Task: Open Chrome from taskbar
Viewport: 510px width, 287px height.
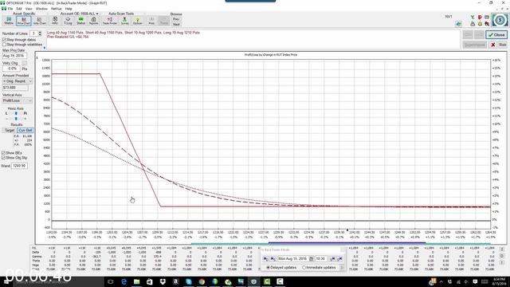Action: point(202,281)
